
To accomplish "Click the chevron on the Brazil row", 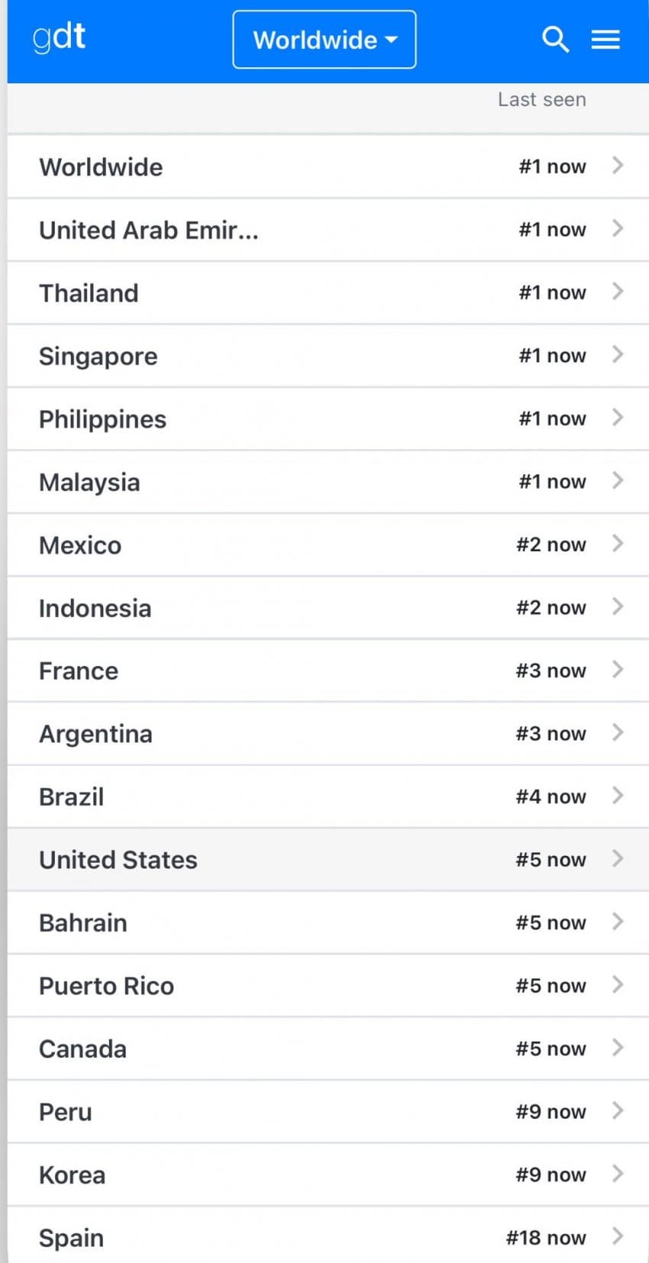I will tap(618, 796).
